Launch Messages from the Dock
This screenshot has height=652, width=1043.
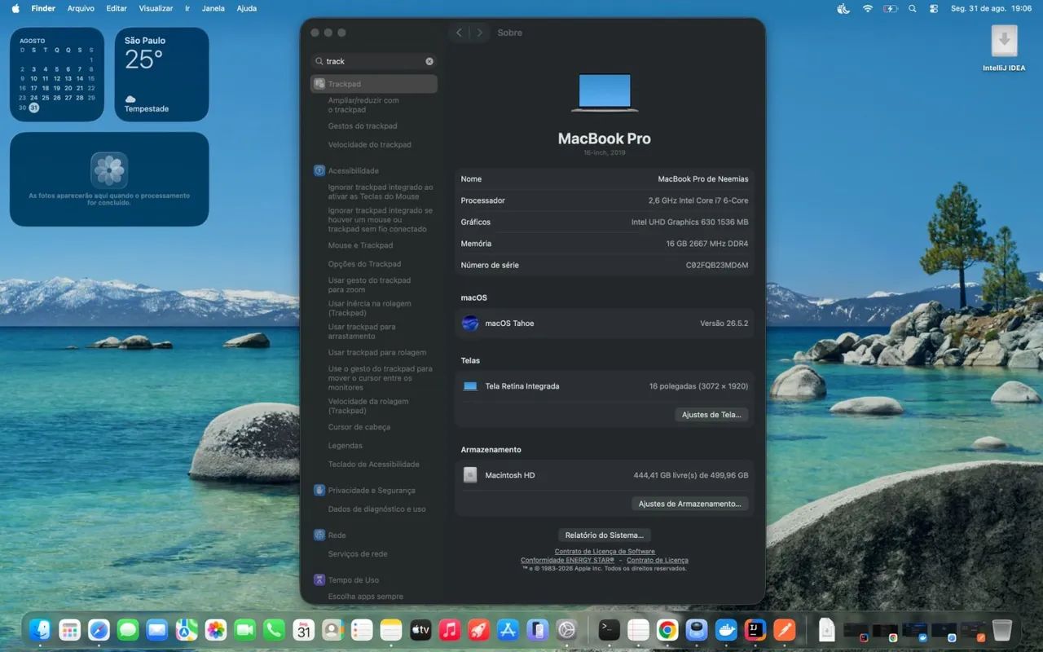pyautogui.click(x=128, y=630)
